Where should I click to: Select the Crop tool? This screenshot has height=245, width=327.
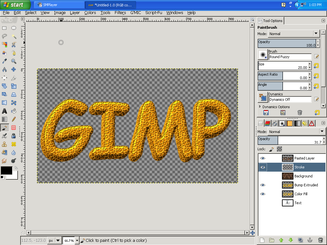[x=14, y=78]
